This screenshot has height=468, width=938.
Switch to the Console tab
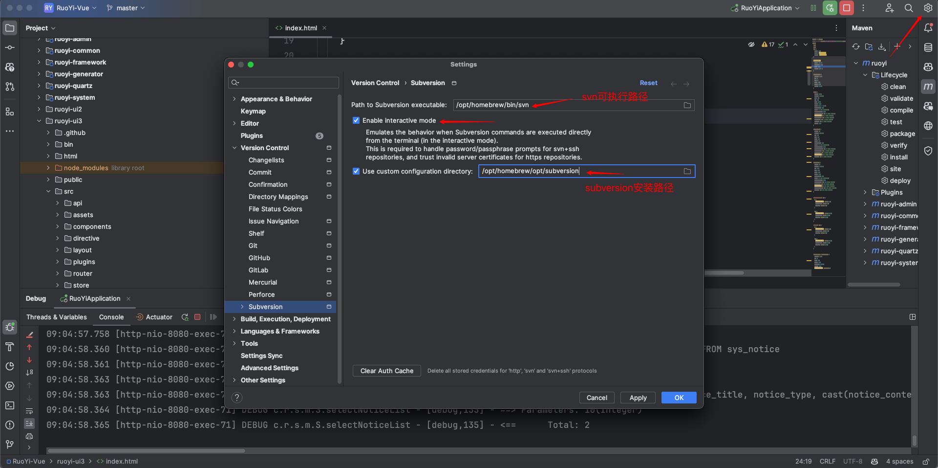click(111, 317)
